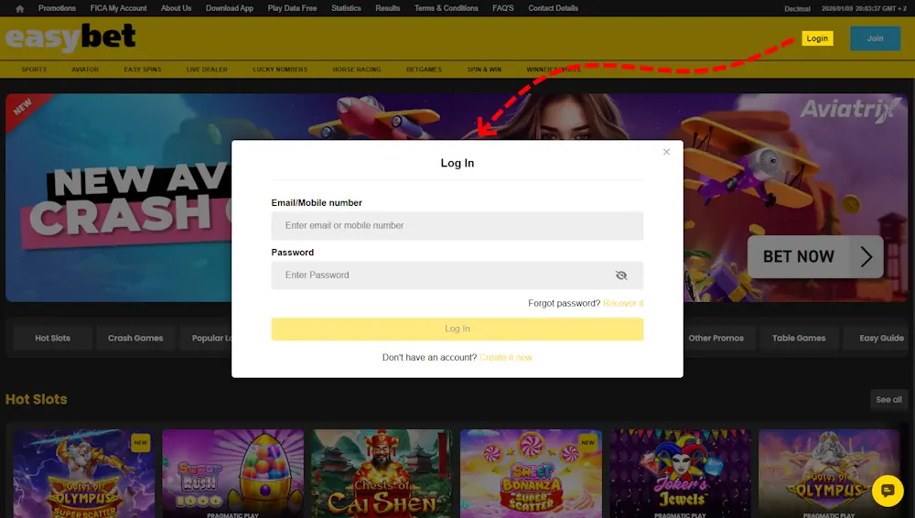Viewport: 915px width, 518px height.
Task: Open Terms & Conditions page
Action: (x=447, y=8)
